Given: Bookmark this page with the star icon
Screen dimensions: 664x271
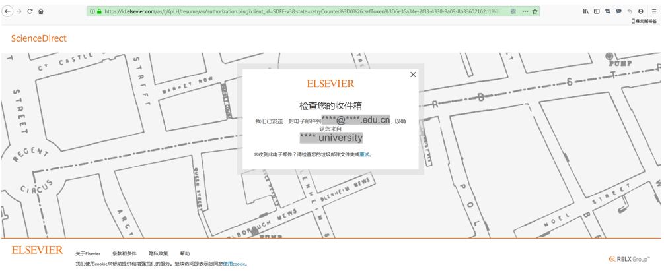Looking at the screenshot, I should click(x=535, y=11).
